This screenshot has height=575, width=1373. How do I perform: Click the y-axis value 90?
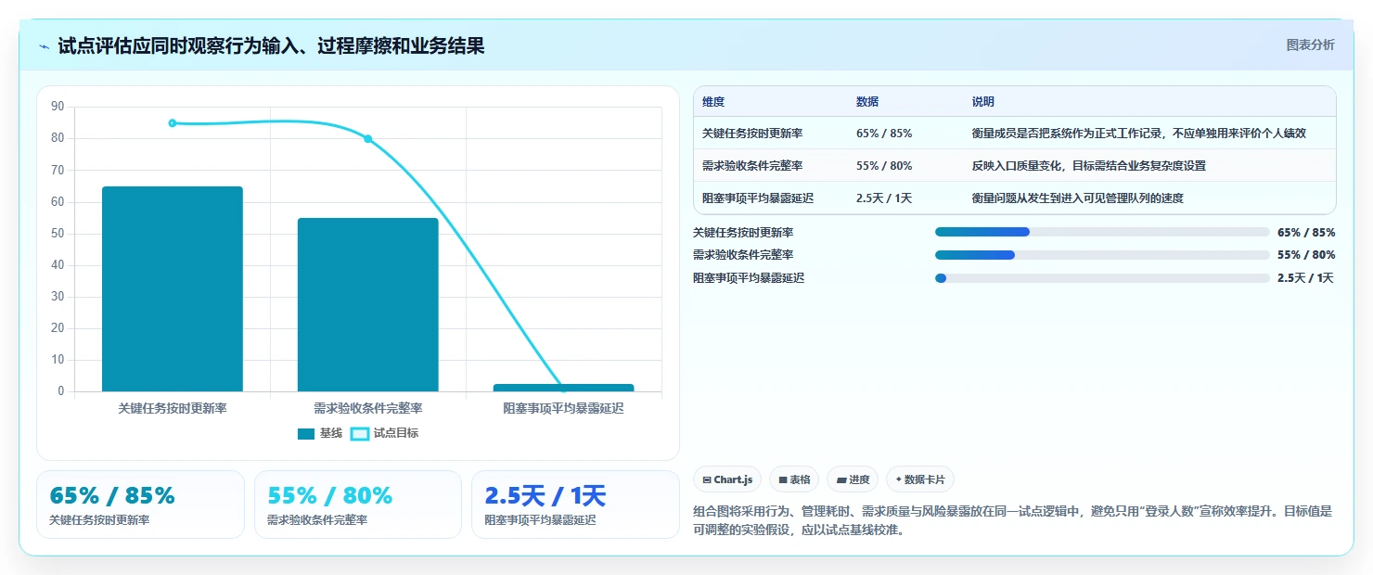pos(58,107)
